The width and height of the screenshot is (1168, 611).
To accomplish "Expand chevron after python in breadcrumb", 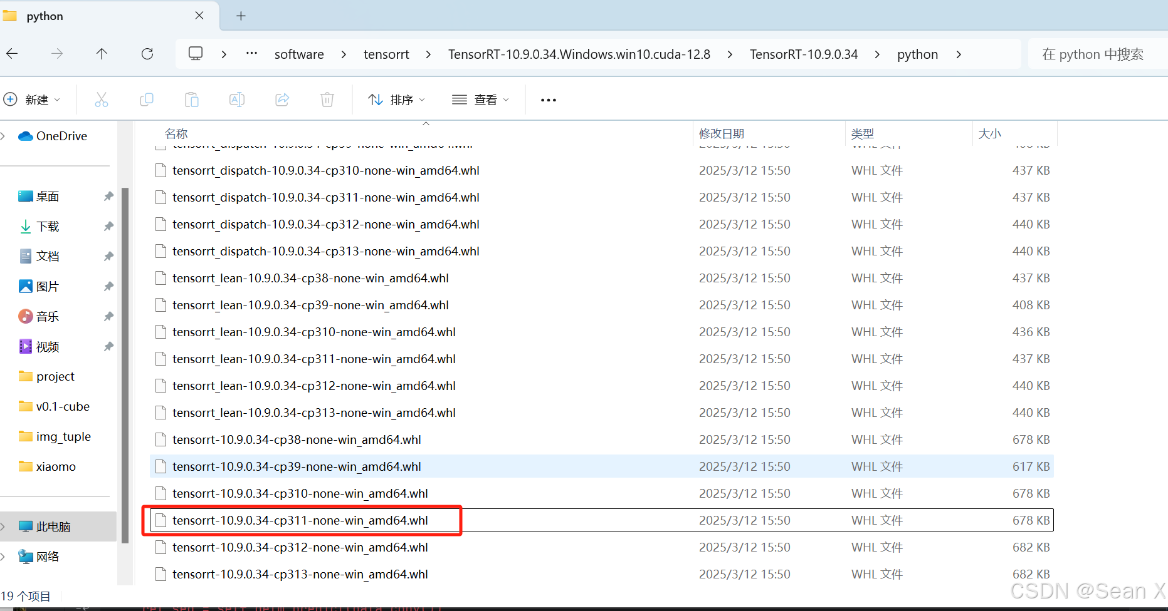I will point(959,54).
